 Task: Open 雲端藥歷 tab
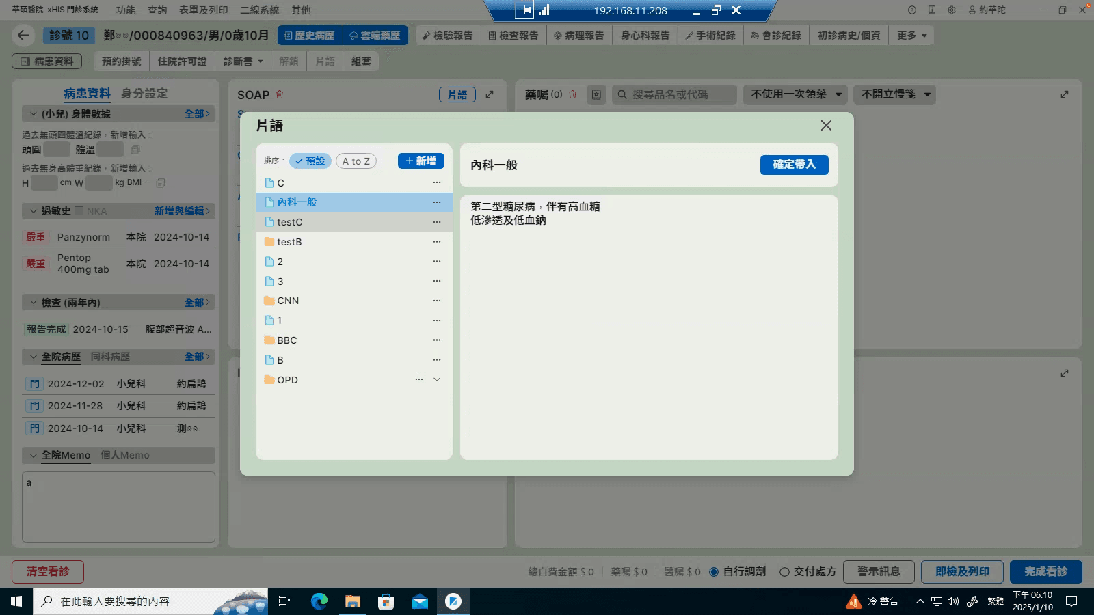375,36
